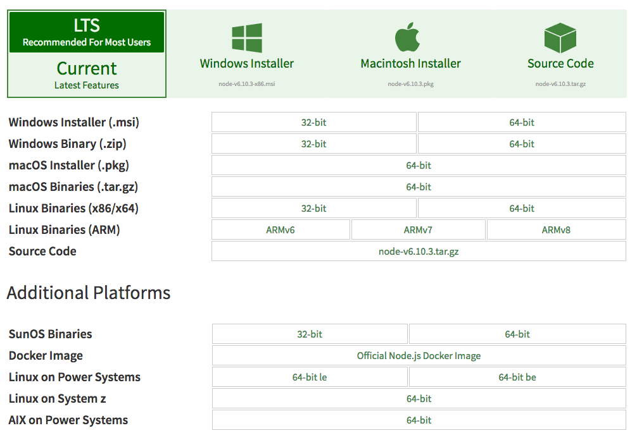Download 32-bit SunOS Binaries

(310, 334)
